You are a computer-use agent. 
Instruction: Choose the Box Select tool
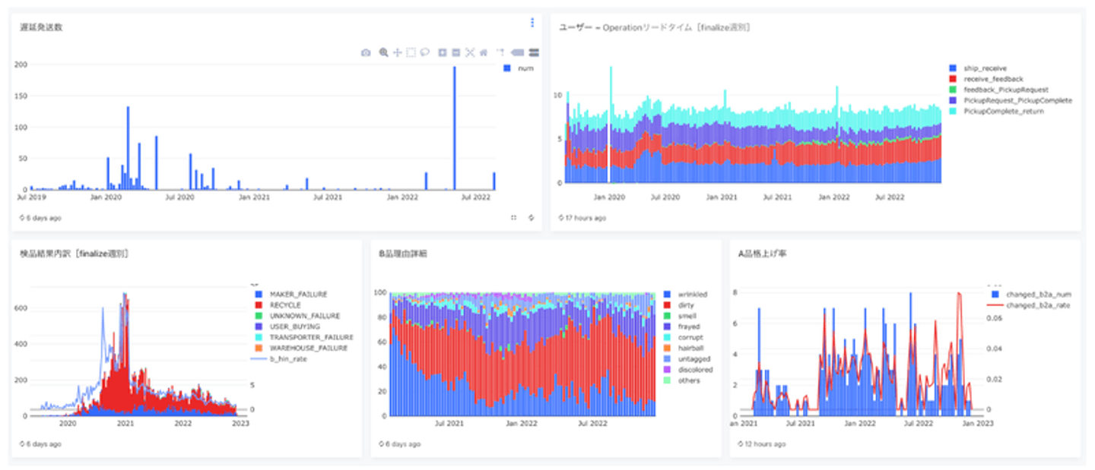411,52
